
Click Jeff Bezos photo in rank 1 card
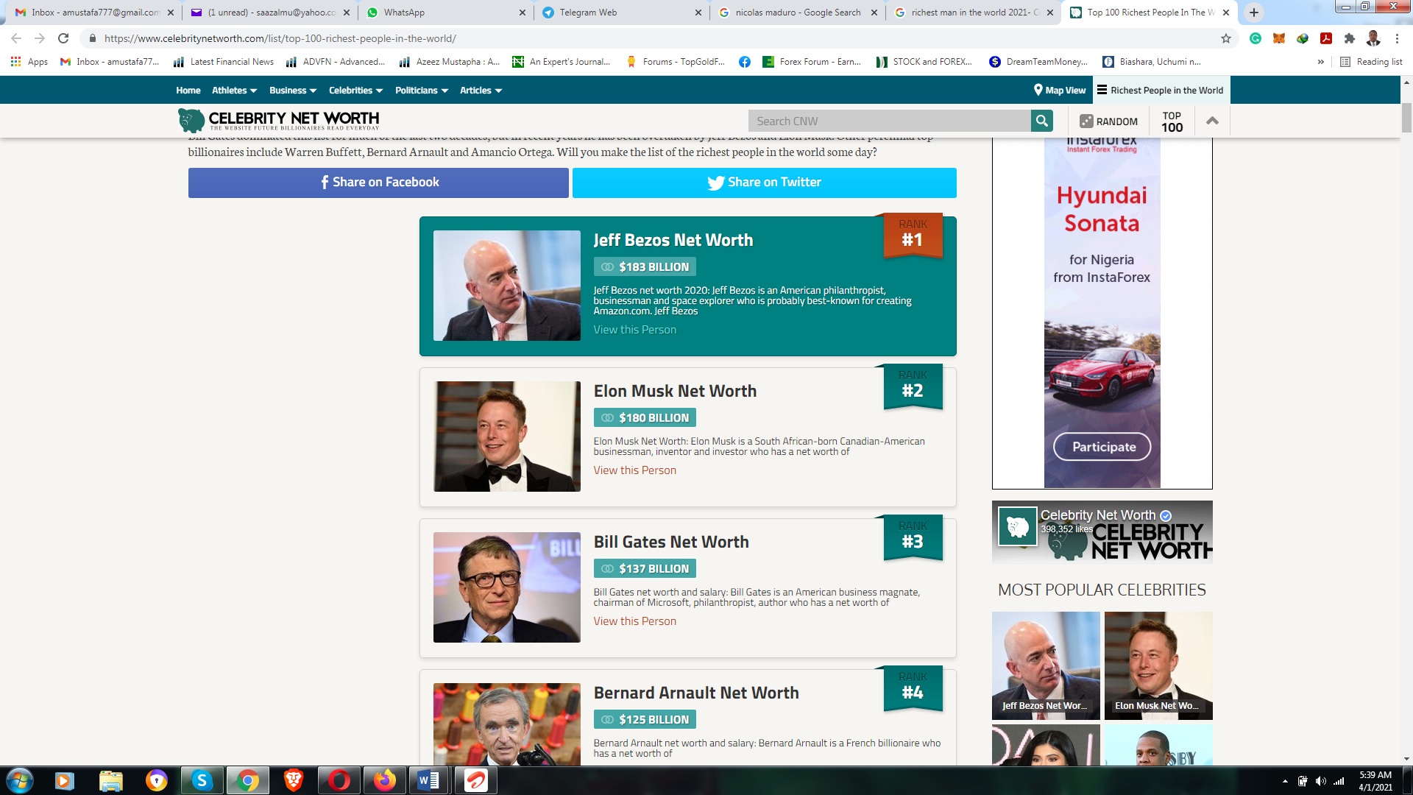pyautogui.click(x=506, y=286)
